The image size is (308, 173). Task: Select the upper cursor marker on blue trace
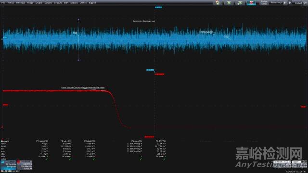coord(79,20)
